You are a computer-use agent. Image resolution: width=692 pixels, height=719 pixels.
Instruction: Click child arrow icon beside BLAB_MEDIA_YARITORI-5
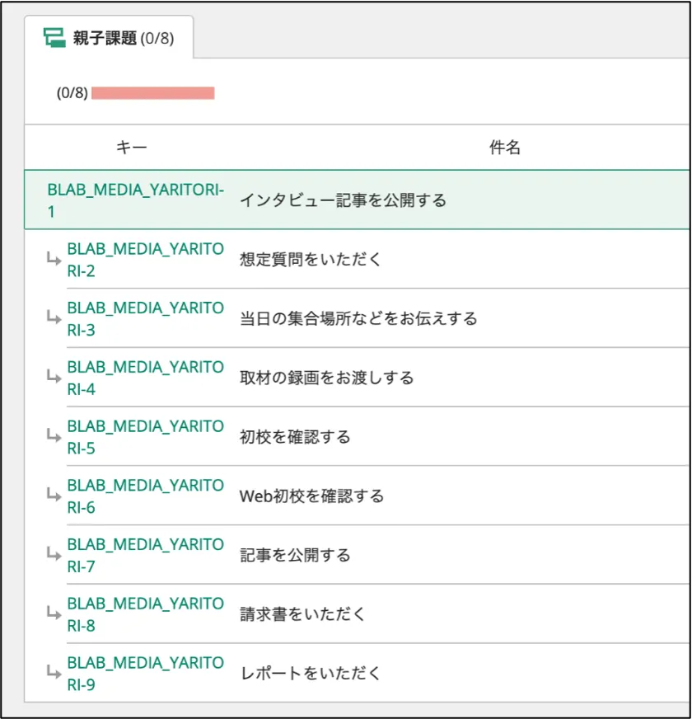click(x=54, y=436)
